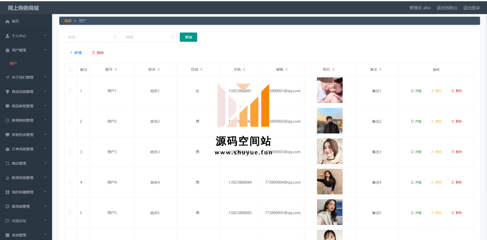Sort by 账号 column arrows
Image resolution: width=487 pixels, height=240 pixels.
116,69
